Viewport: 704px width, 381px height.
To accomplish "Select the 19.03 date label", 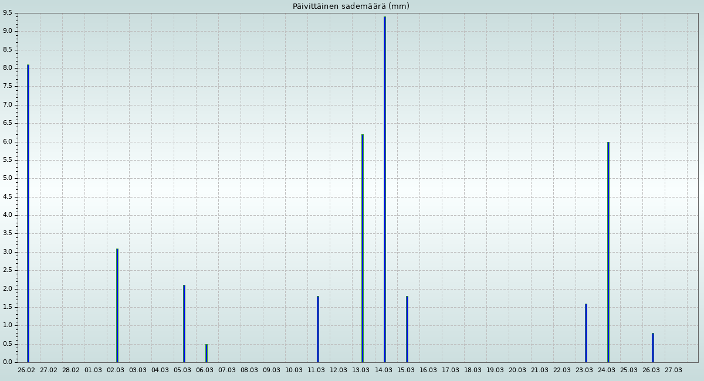I will (495, 370).
